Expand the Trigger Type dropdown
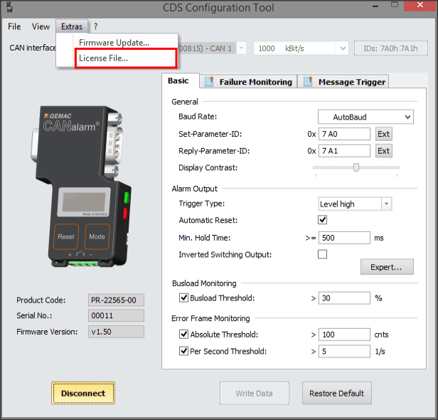Image resolution: width=438 pixels, height=420 pixels. coord(355,204)
